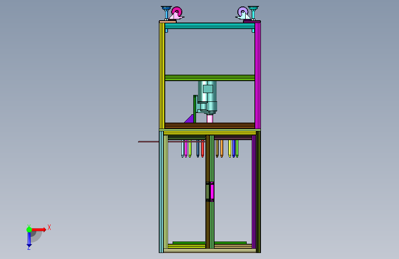This screenshot has width=399, height=259.
Task: Select the purple lower-right frame leg
Action: coord(254,192)
